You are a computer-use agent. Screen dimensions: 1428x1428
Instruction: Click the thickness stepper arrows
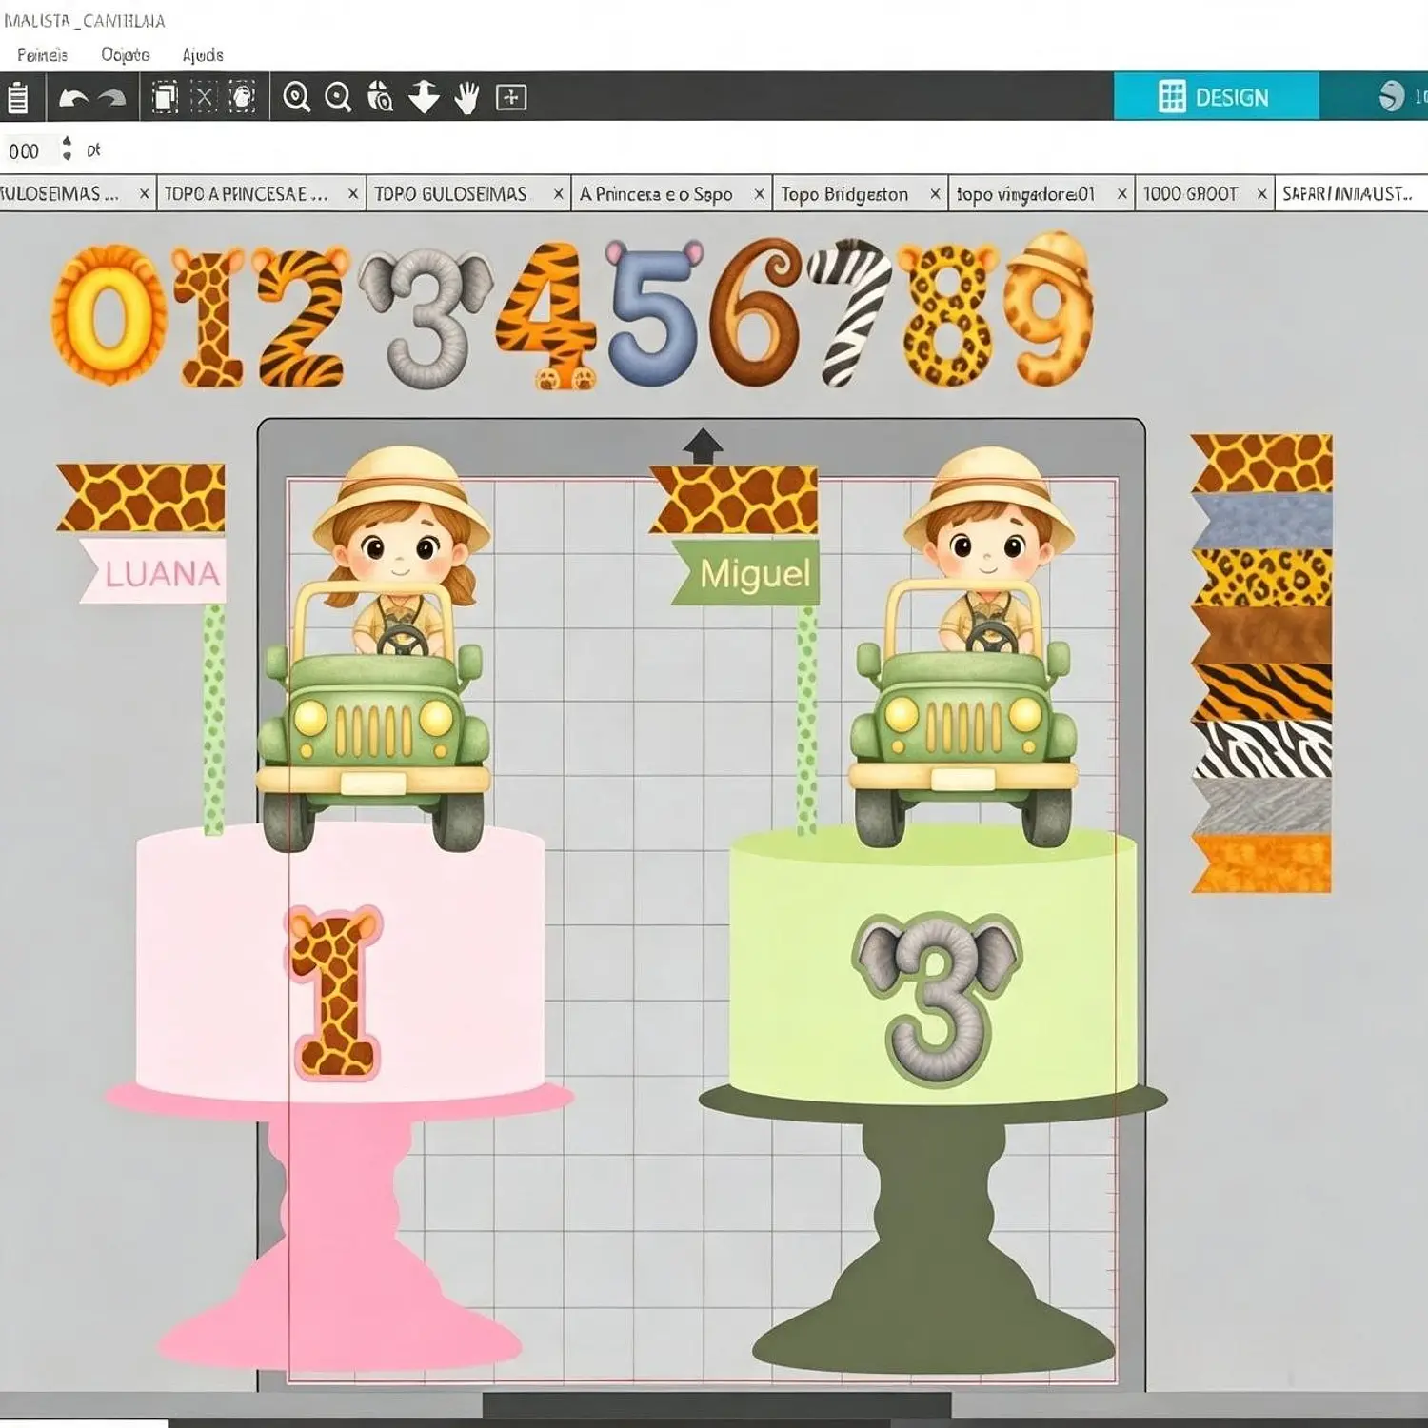coord(67,149)
